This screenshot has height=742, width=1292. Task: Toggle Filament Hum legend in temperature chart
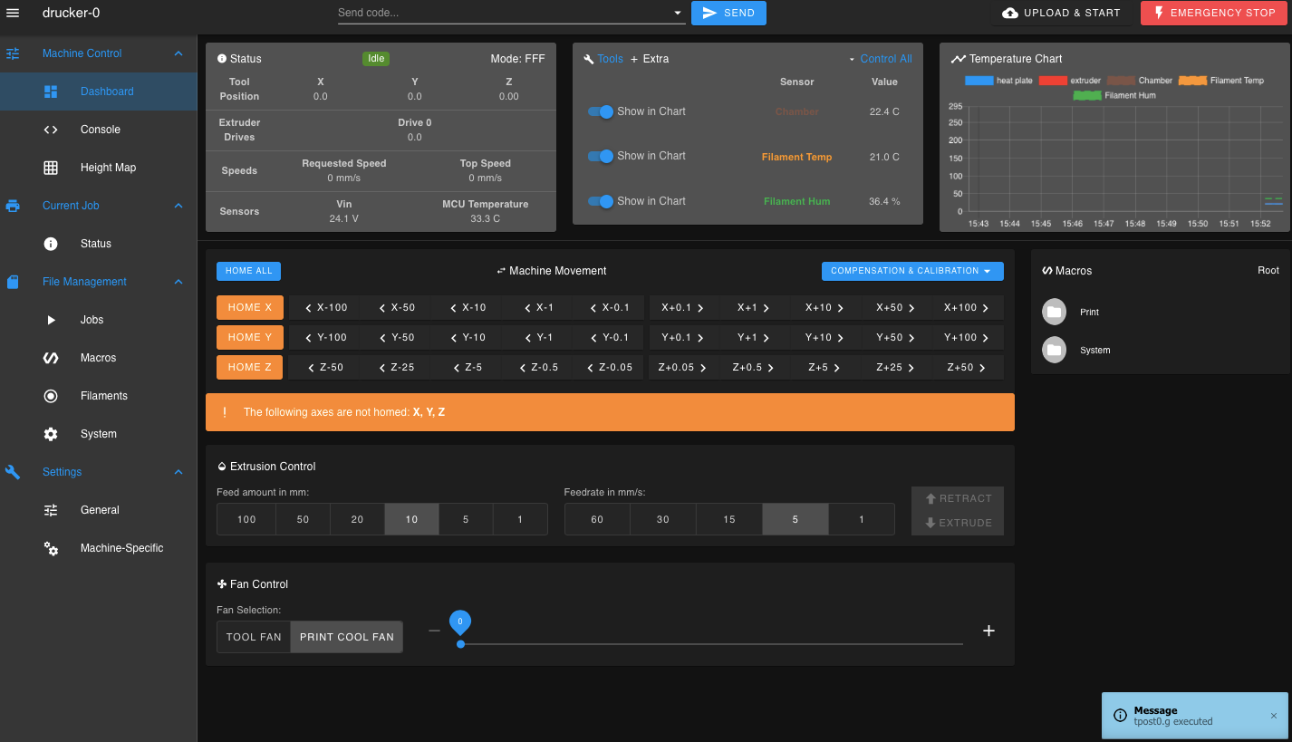[1114, 95]
